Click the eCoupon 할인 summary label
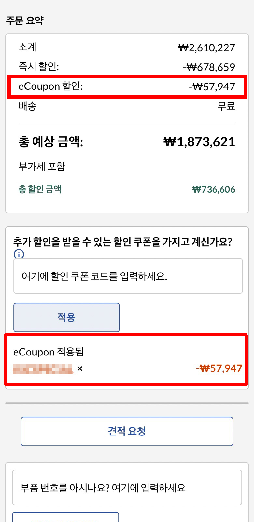Screen dimensions: 254x522 (x=50, y=86)
